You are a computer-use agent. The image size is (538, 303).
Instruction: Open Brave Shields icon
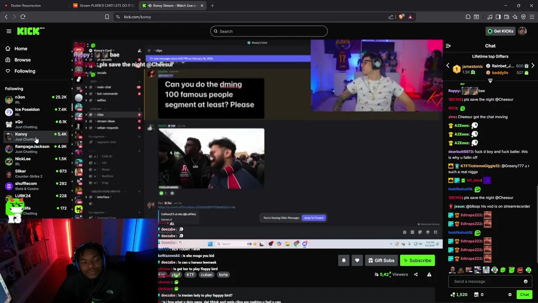tap(401, 17)
